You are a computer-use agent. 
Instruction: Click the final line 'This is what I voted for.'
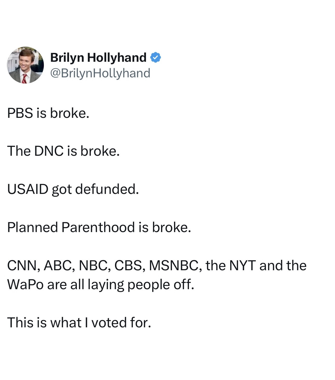tap(79, 322)
